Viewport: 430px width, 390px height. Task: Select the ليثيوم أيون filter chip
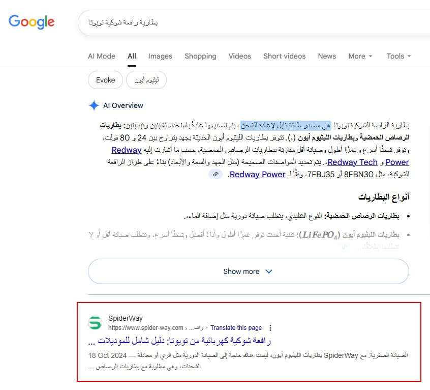pos(146,80)
